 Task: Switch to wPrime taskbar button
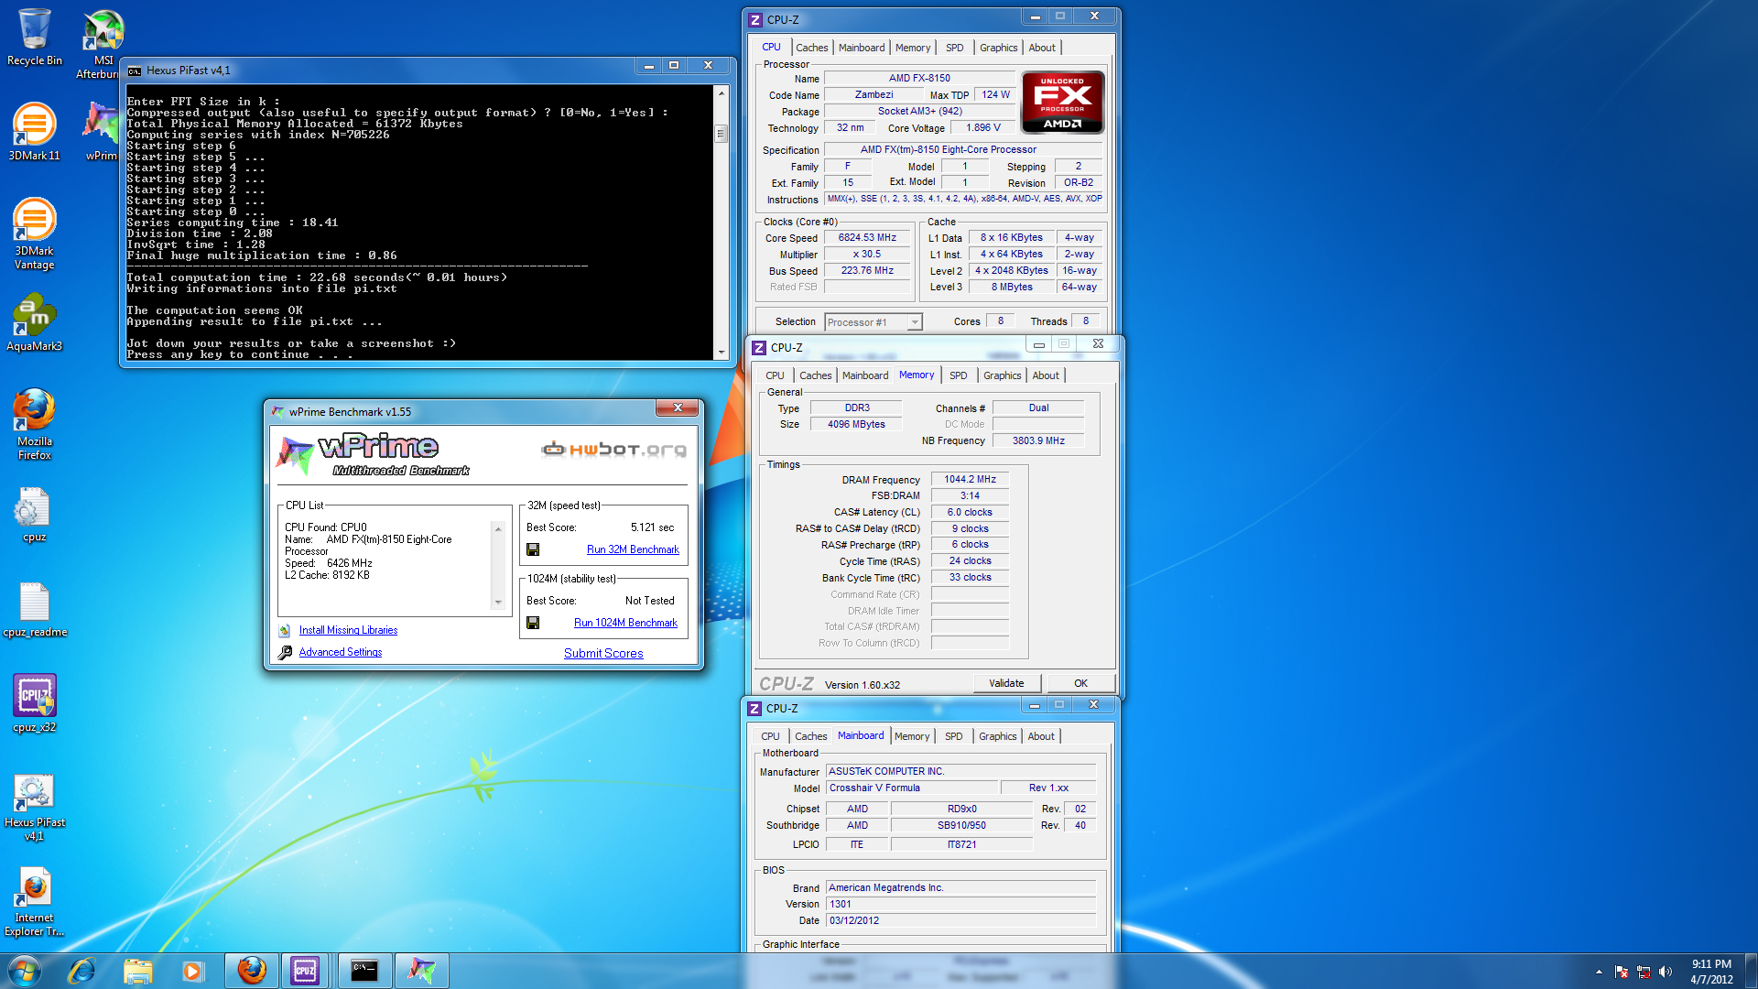(421, 971)
